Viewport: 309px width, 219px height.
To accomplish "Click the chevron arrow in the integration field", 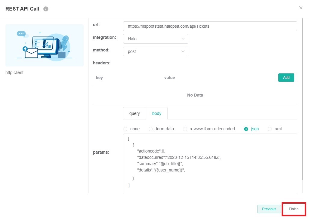I will point(183,39).
